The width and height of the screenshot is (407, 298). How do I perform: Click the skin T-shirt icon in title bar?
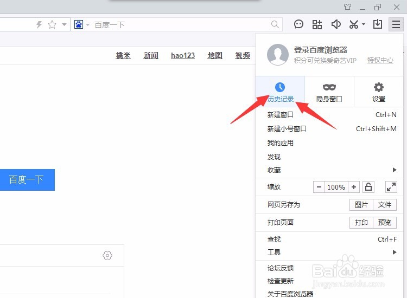347,7
